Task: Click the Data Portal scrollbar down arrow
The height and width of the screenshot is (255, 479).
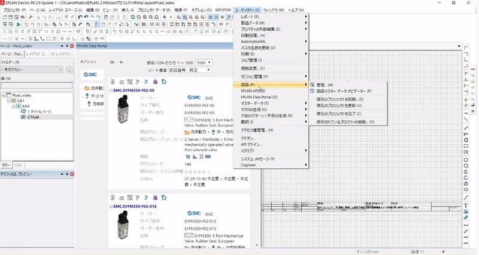Action: (x=257, y=245)
